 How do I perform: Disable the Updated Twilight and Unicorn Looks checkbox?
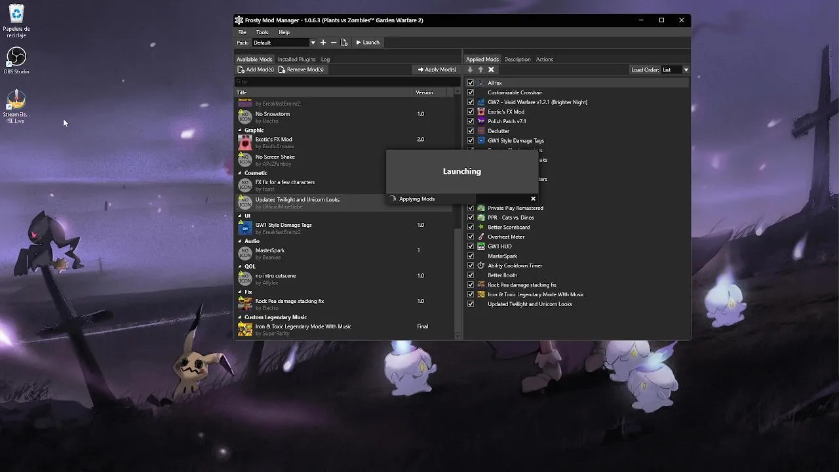pos(471,304)
